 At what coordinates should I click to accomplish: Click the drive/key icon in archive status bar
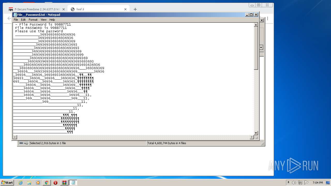(x=24, y=143)
